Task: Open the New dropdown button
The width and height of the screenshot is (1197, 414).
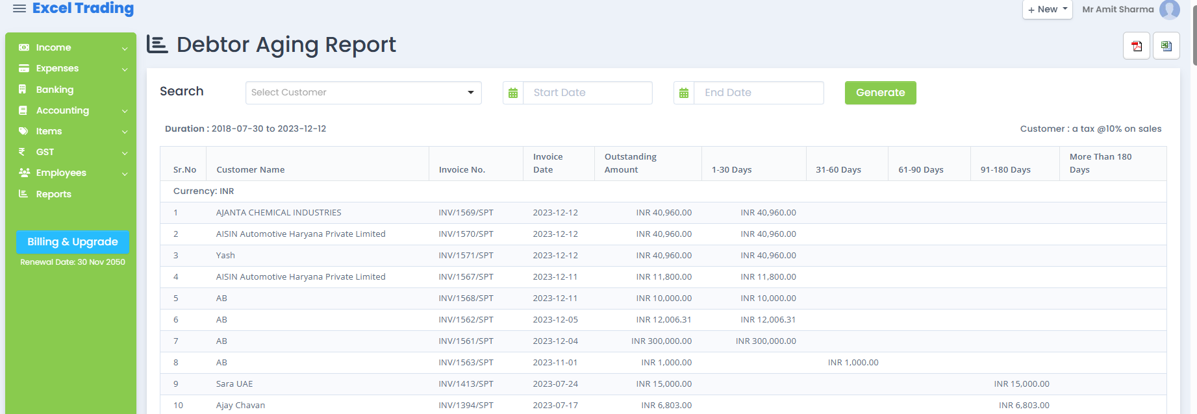Action: point(1047,10)
